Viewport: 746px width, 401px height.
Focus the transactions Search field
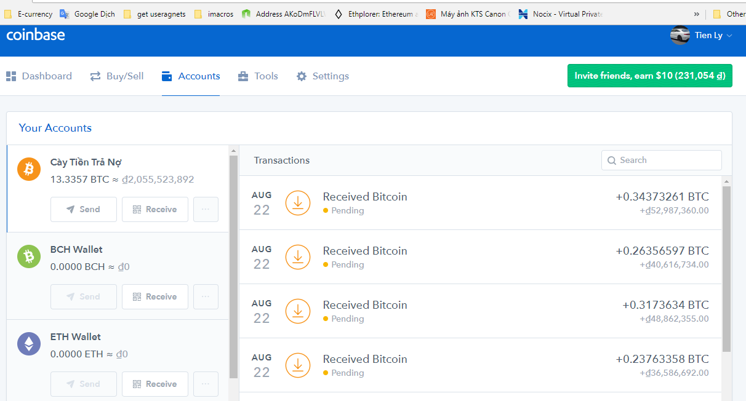click(x=662, y=160)
